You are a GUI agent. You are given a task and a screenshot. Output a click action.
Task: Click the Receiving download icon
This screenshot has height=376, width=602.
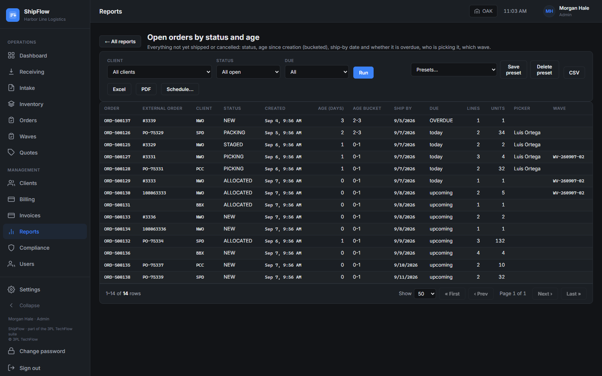click(x=11, y=72)
